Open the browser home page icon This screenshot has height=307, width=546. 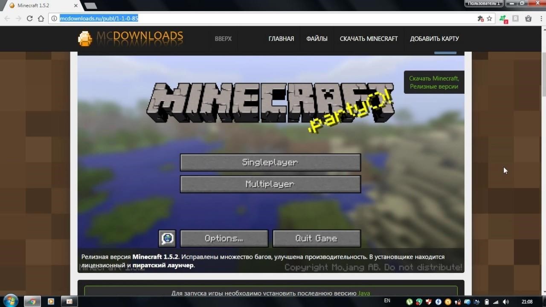coord(41,18)
